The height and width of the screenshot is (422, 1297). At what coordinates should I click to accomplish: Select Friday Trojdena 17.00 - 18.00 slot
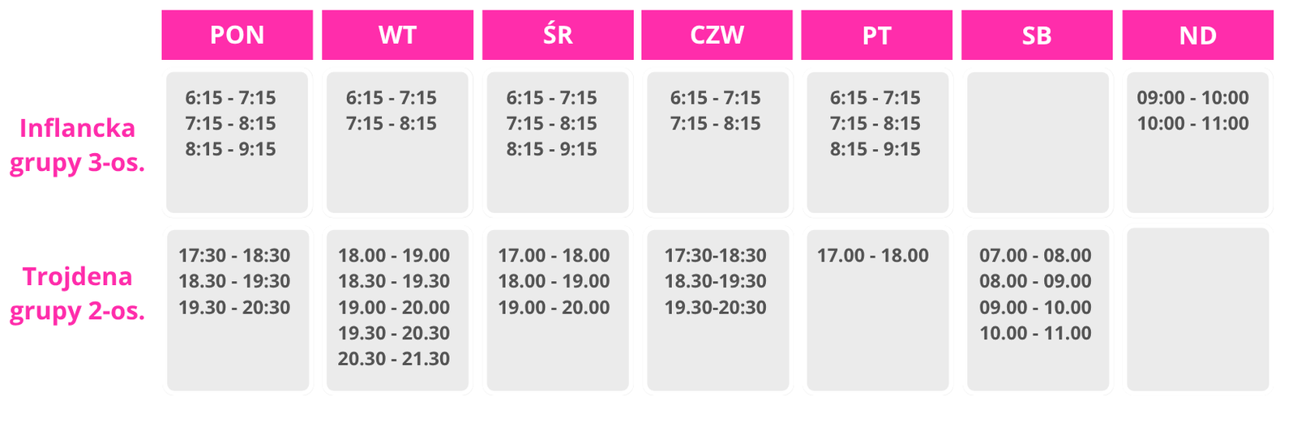click(x=872, y=255)
